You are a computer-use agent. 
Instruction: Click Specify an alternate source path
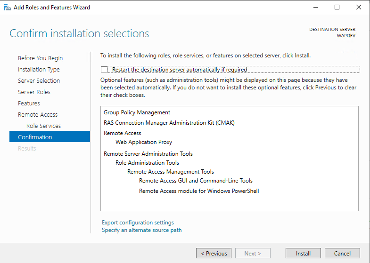click(141, 230)
